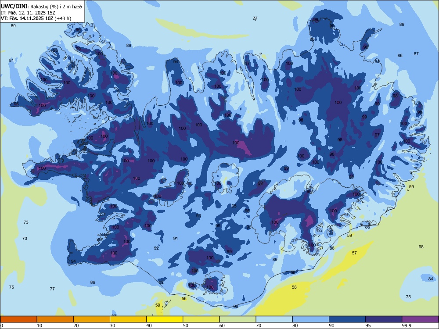This screenshot has height=329, width=439.
Task: Click the 'VT: Fös. 14.11.2025 10Z' line
Action: click(x=27, y=18)
